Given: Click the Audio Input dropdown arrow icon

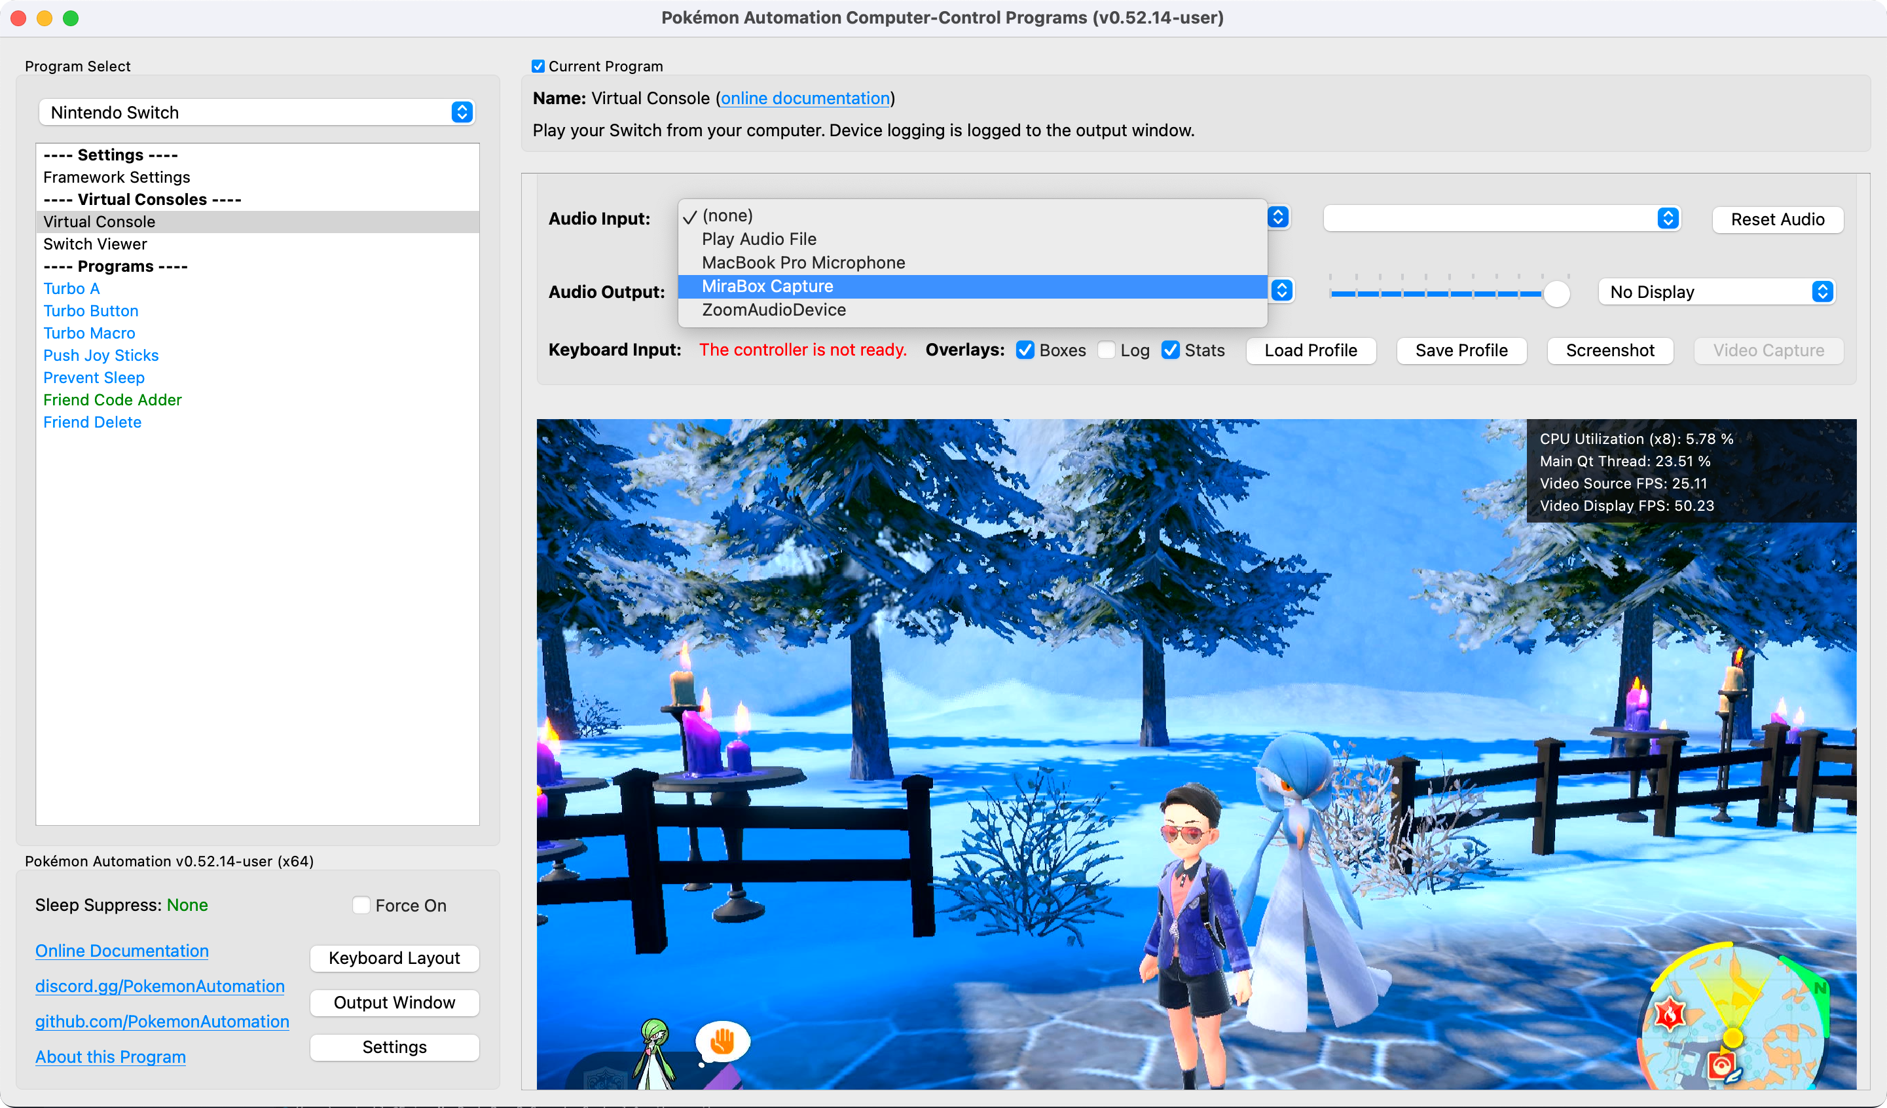Looking at the screenshot, I should click(1278, 217).
